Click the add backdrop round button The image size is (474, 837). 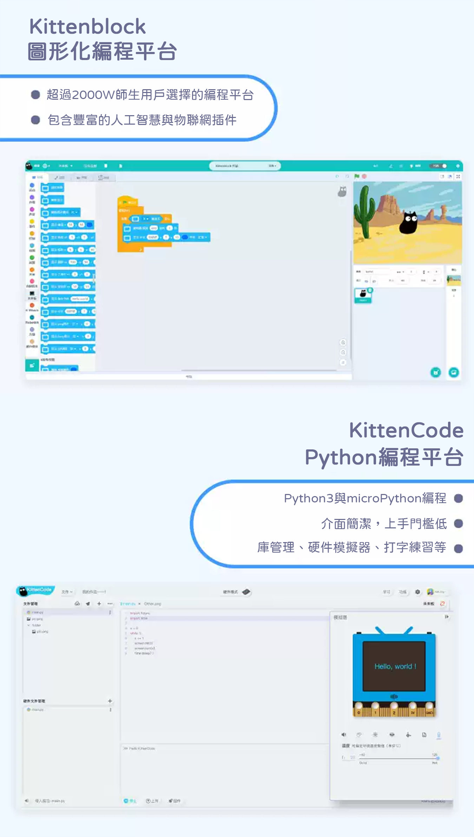[x=454, y=372]
